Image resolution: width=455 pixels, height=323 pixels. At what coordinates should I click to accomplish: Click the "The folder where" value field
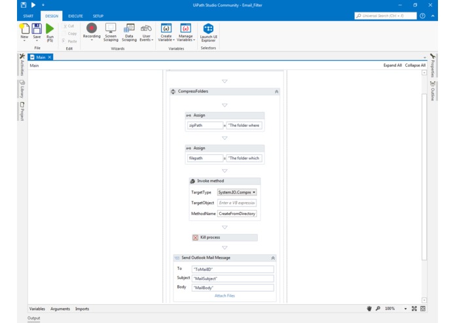point(244,126)
